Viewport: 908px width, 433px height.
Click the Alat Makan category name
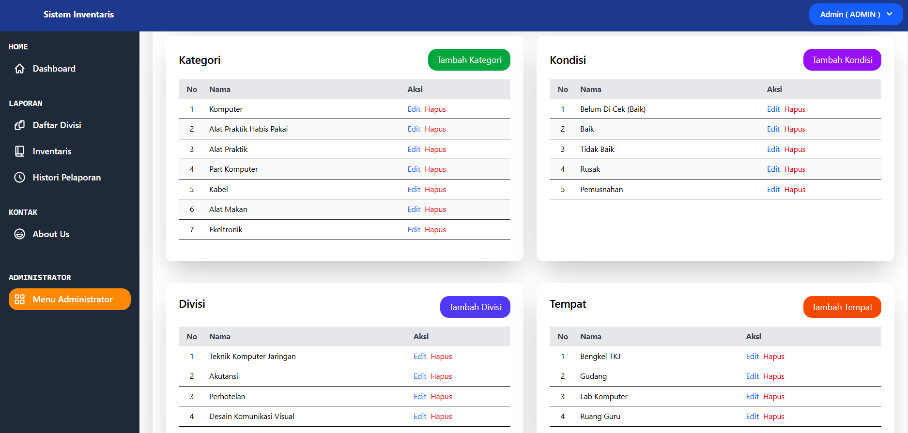tap(228, 209)
